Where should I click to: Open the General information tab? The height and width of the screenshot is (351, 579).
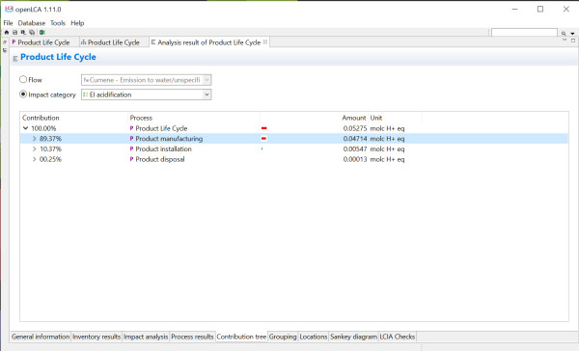coord(41,337)
